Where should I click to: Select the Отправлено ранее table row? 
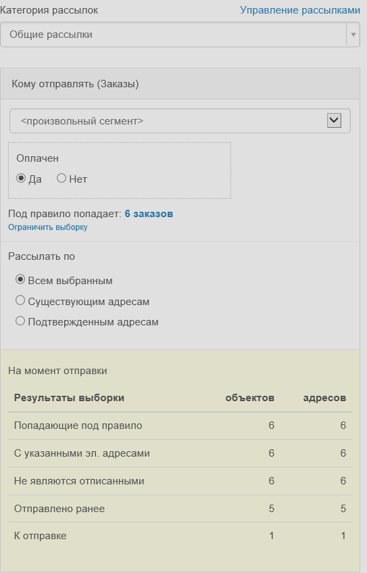click(180, 509)
